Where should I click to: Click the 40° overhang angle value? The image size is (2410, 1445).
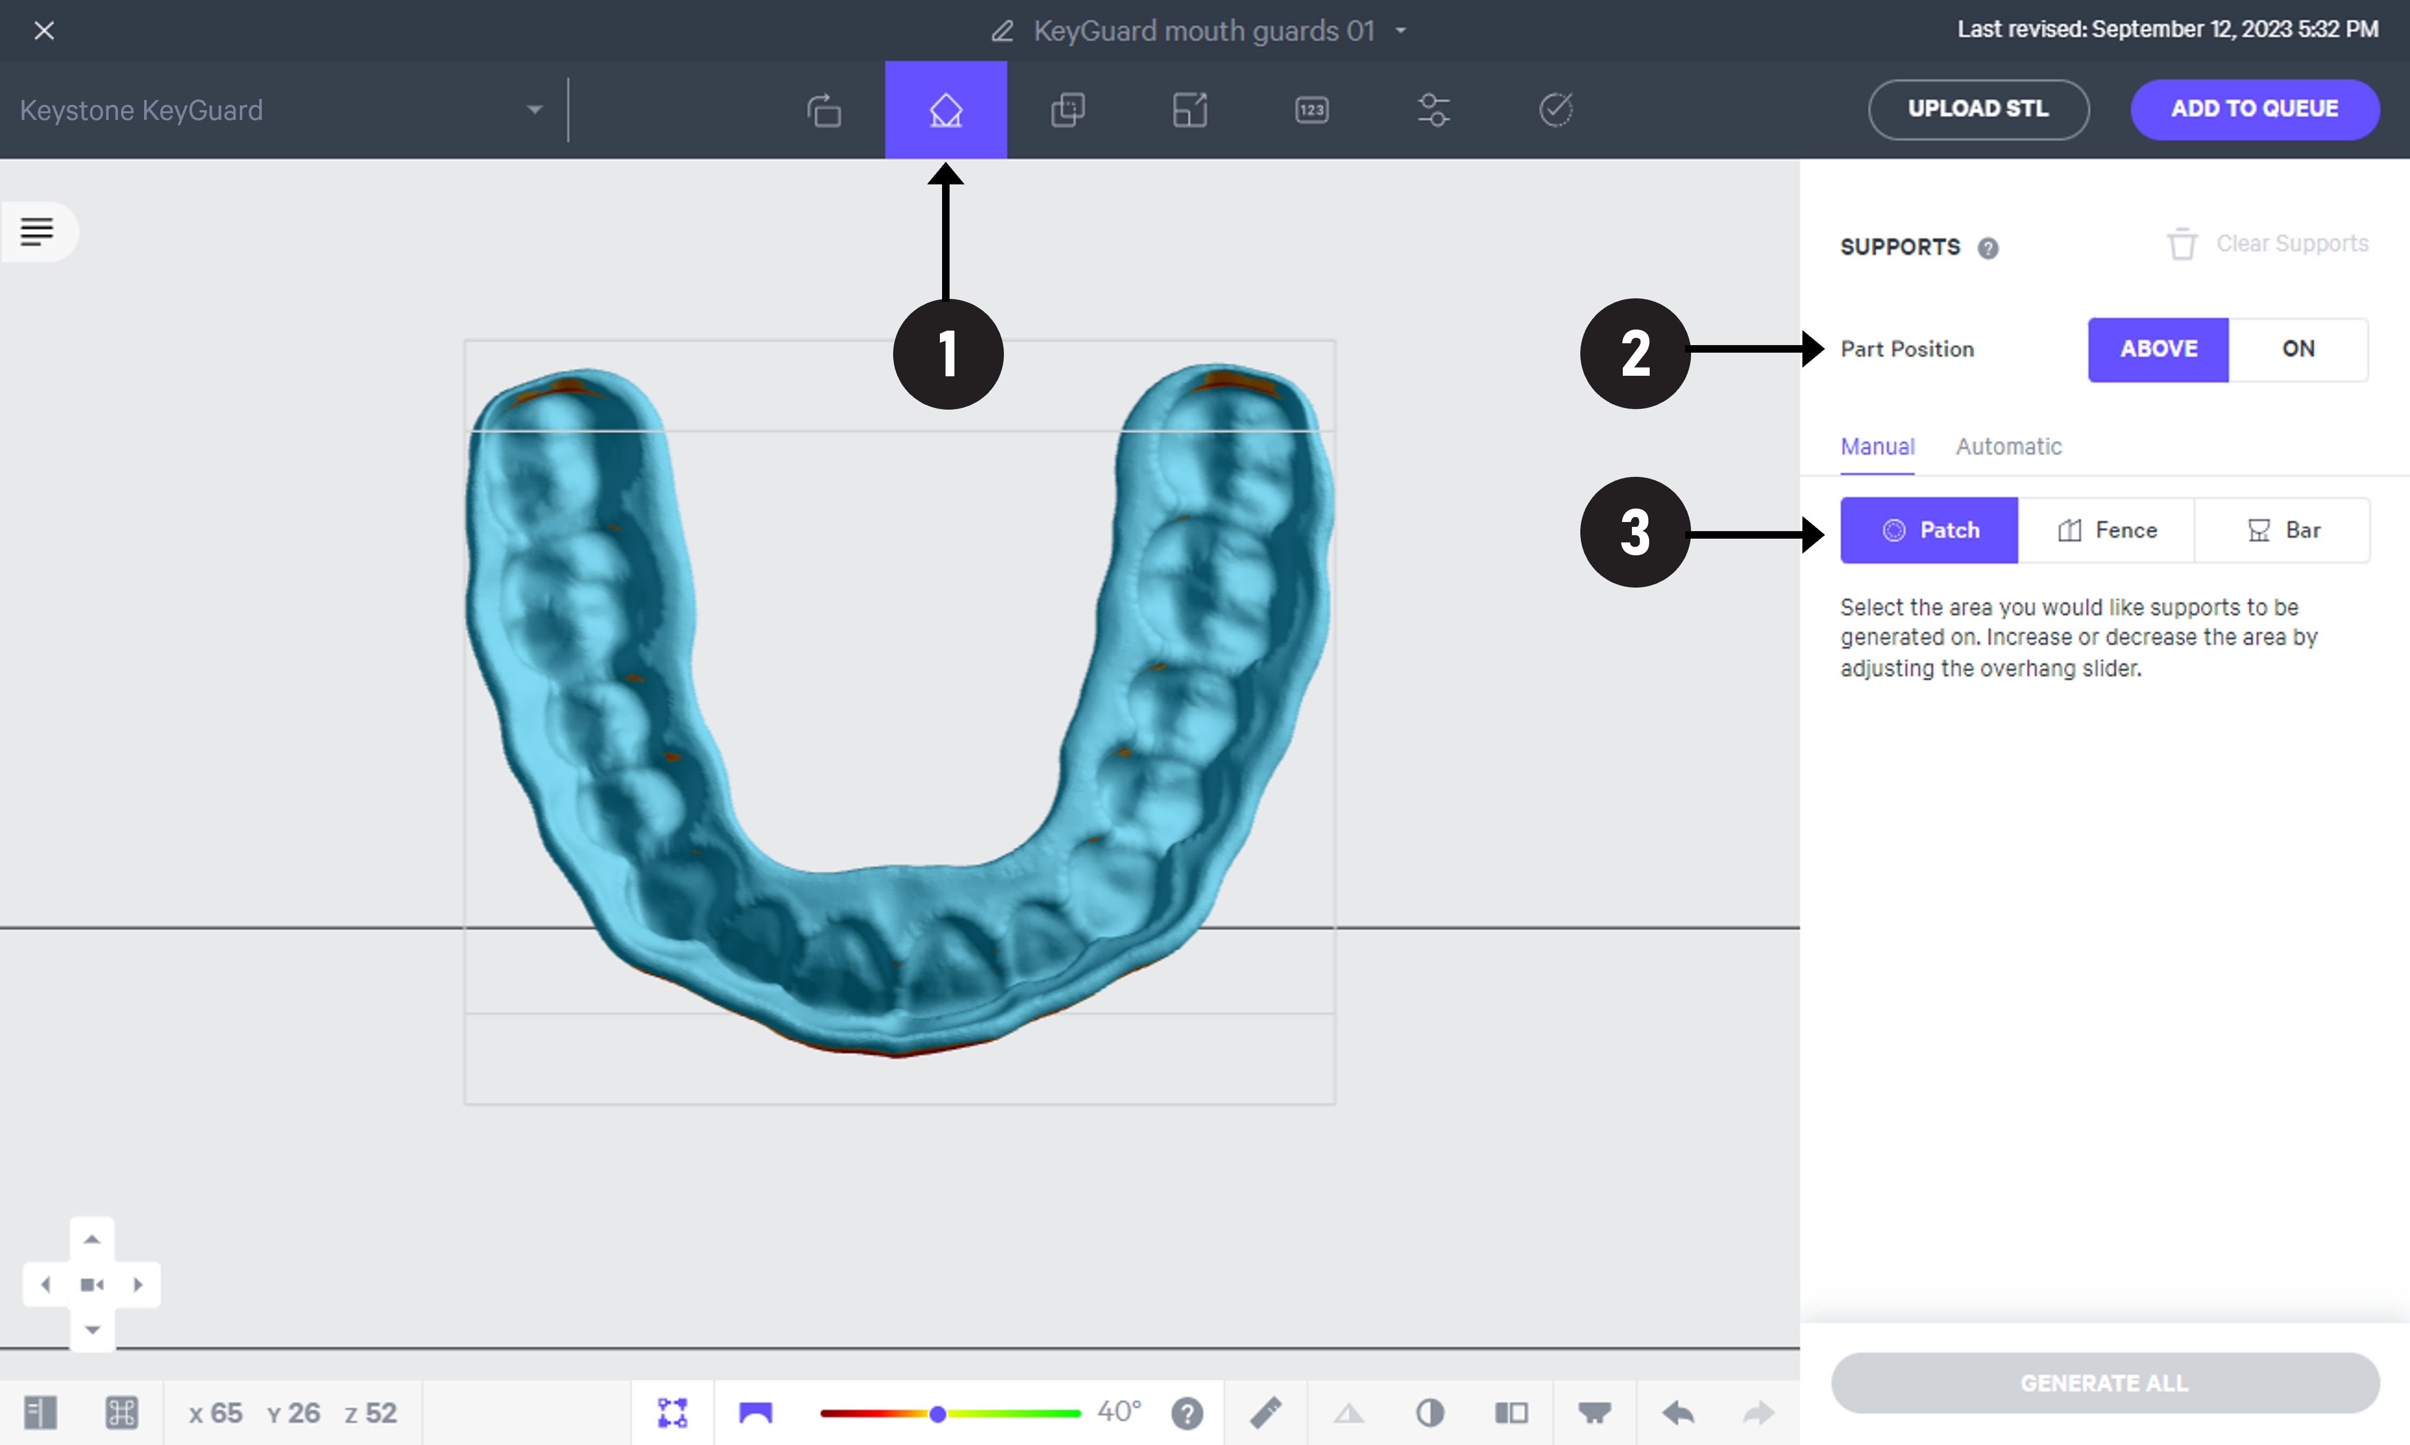coord(1119,1411)
